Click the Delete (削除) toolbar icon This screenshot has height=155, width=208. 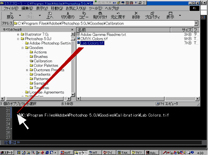pyautogui.click(x=136, y=15)
